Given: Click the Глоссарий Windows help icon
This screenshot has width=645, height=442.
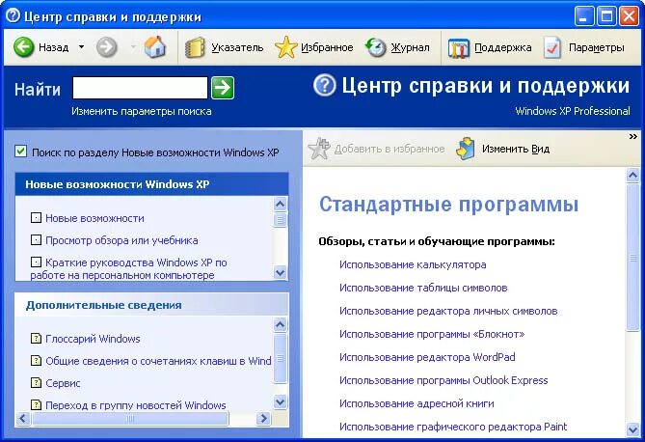Looking at the screenshot, I should pos(37,338).
